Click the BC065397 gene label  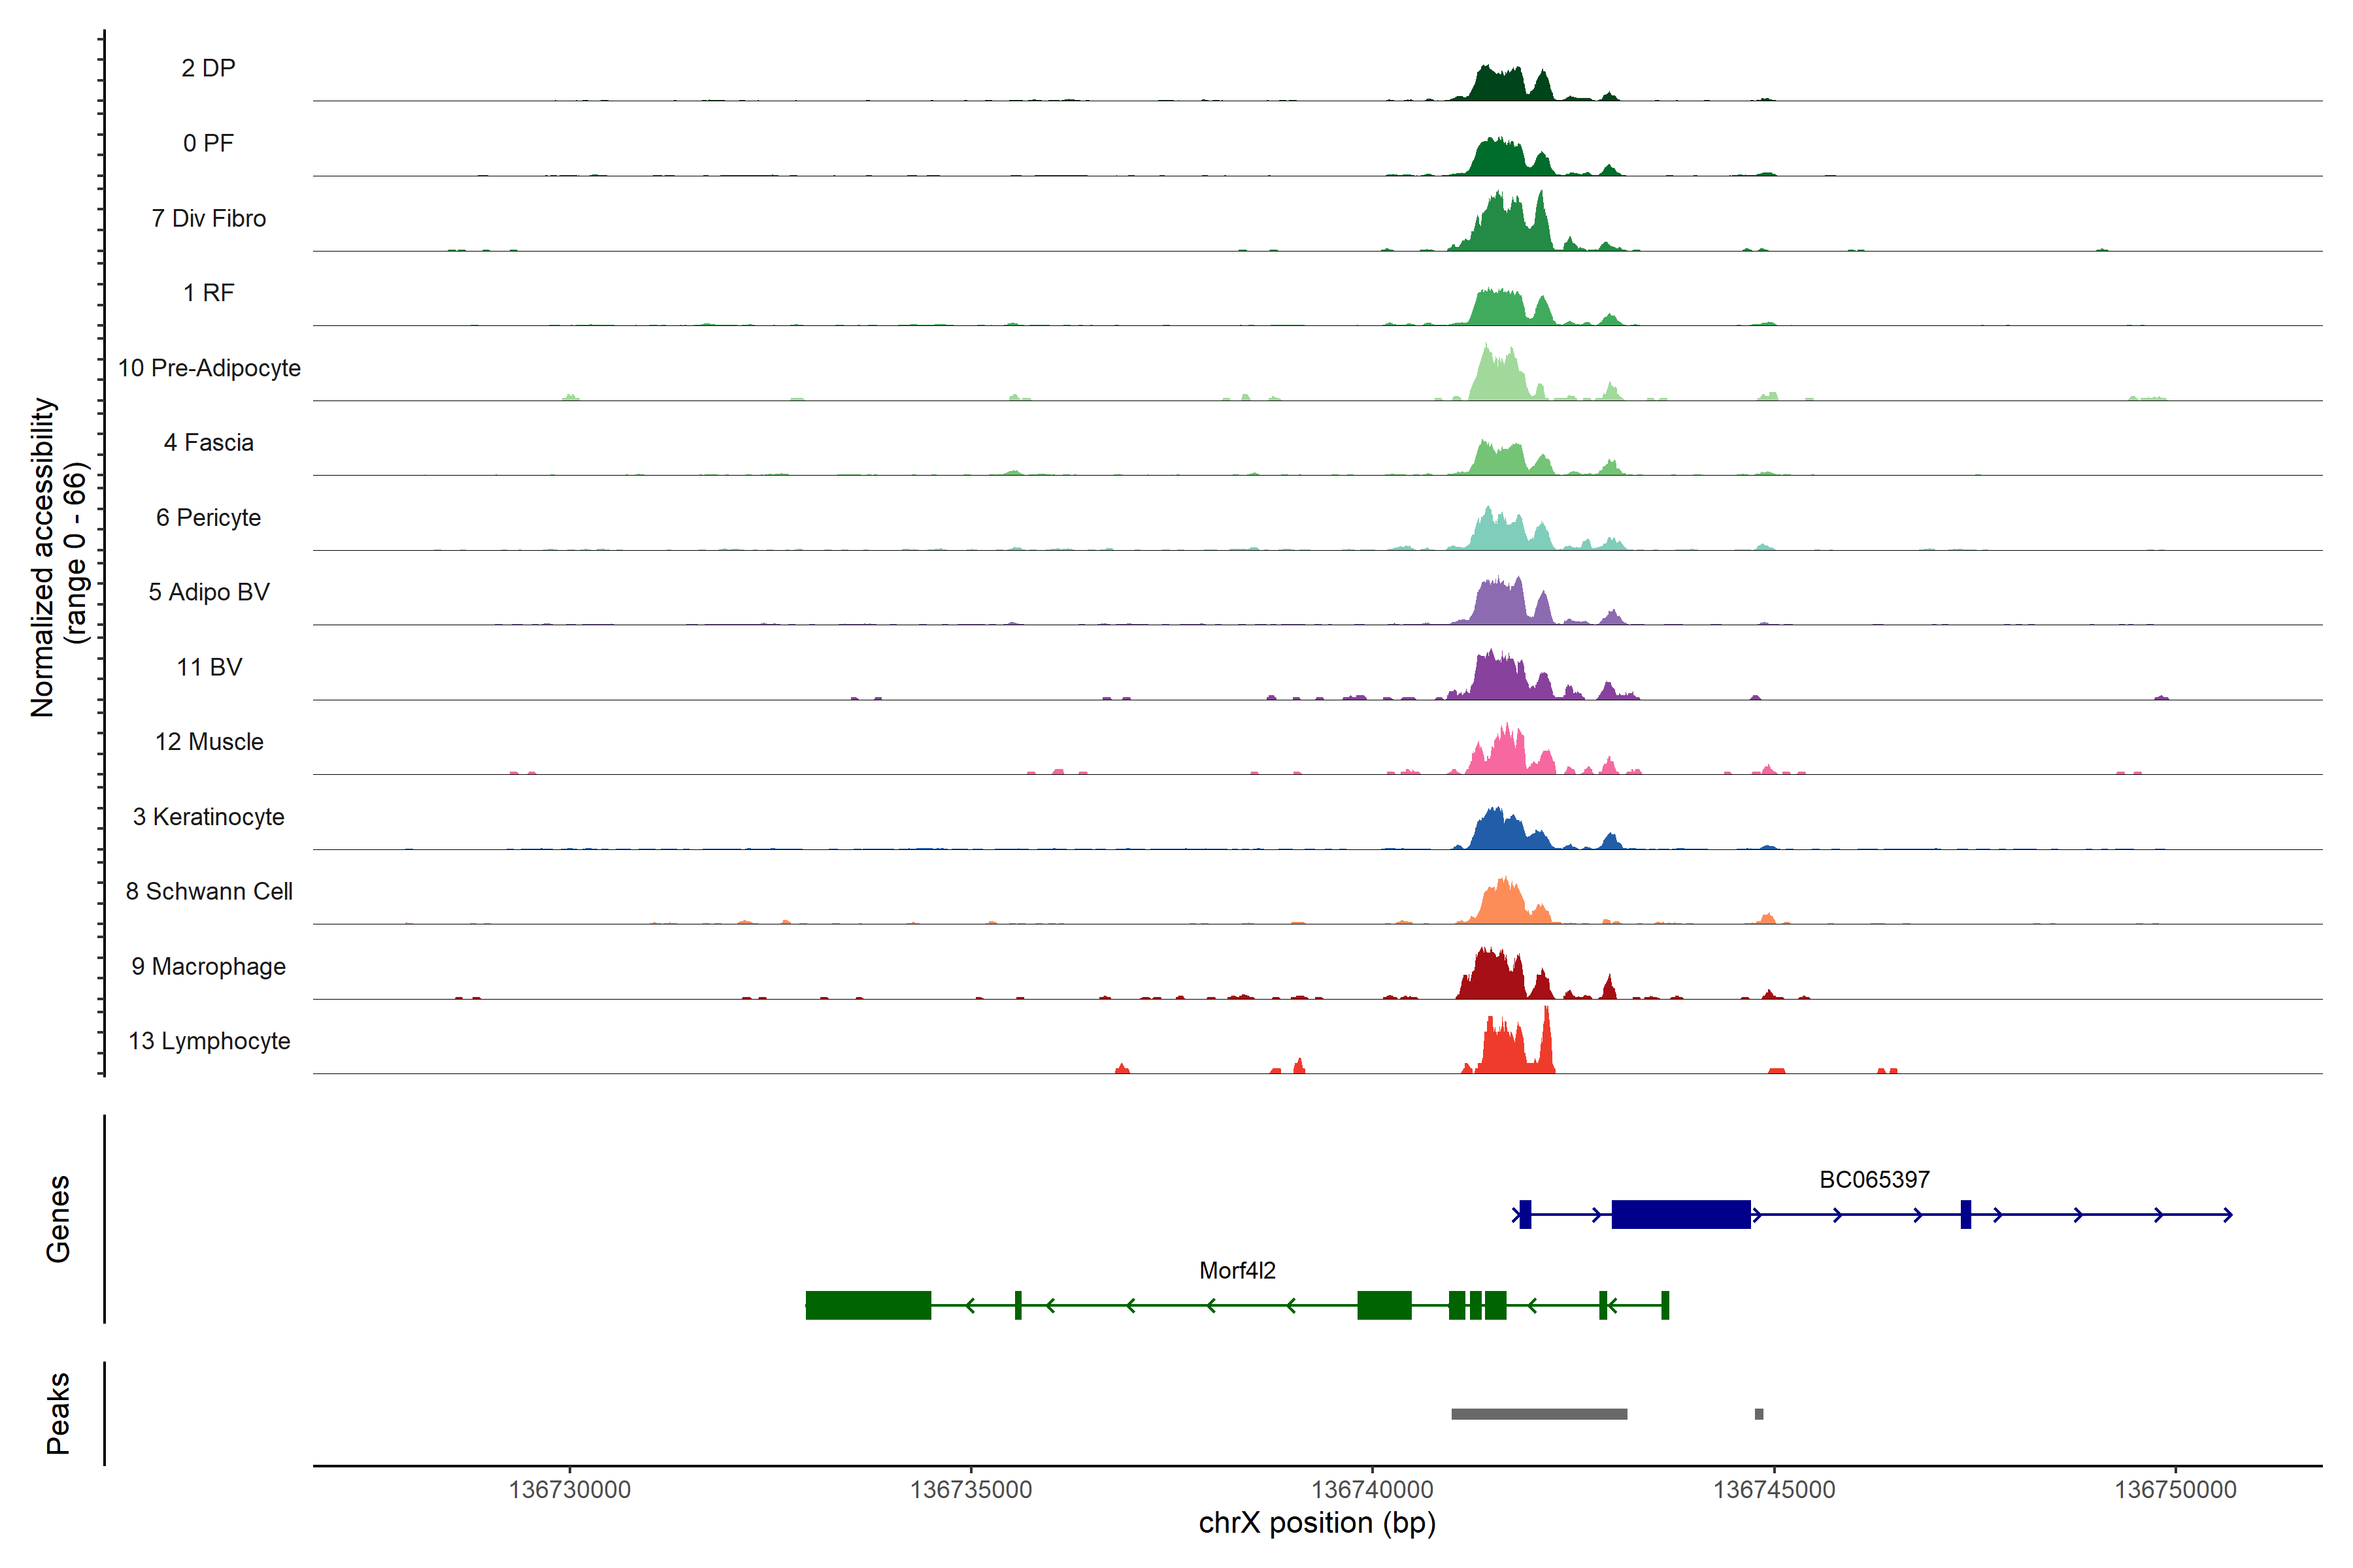pos(1874,1179)
